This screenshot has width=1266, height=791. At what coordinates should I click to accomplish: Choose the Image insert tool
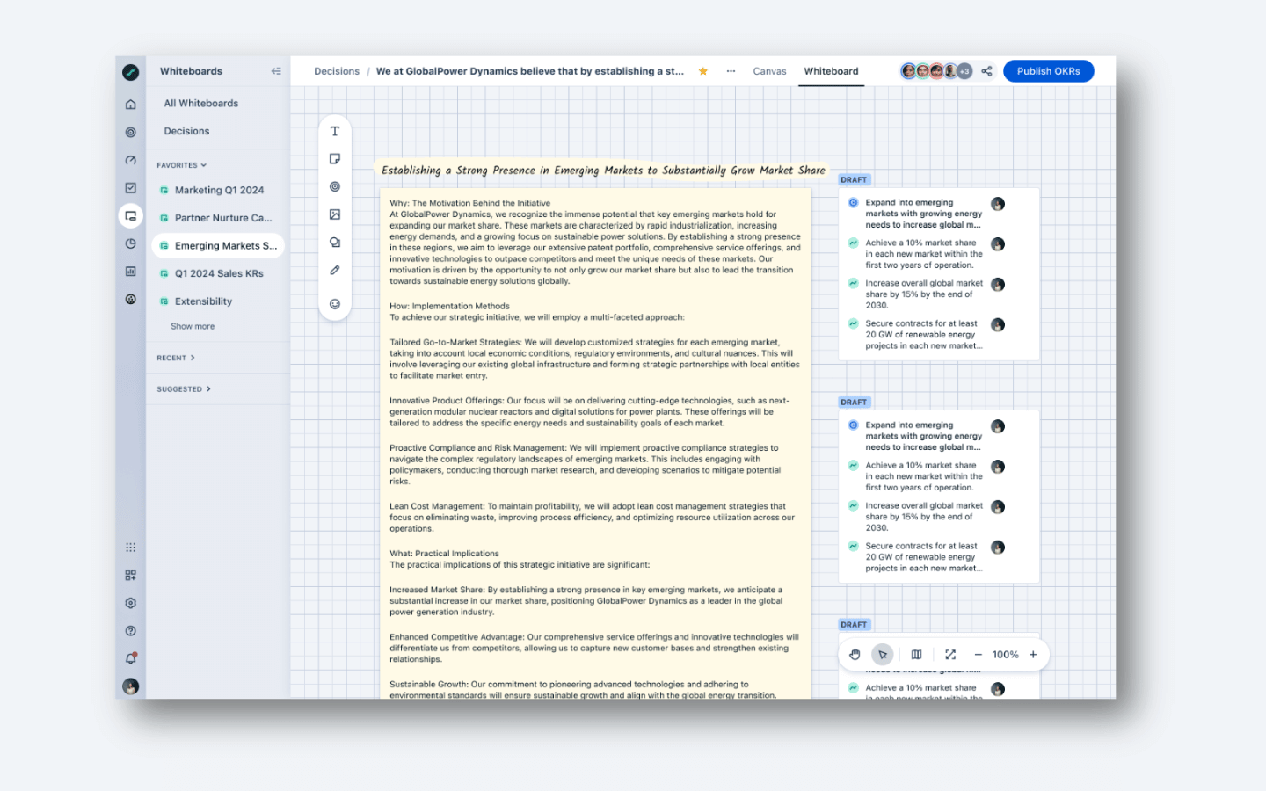point(335,214)
